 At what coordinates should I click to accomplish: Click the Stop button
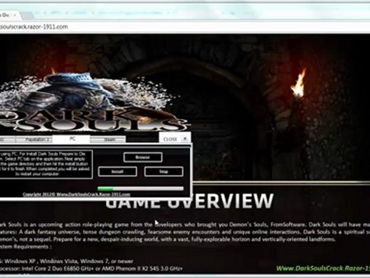coord(163,171)
